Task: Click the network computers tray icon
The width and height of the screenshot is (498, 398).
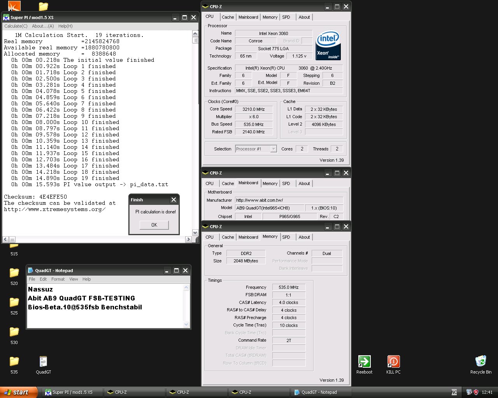Action: [469, 392]
